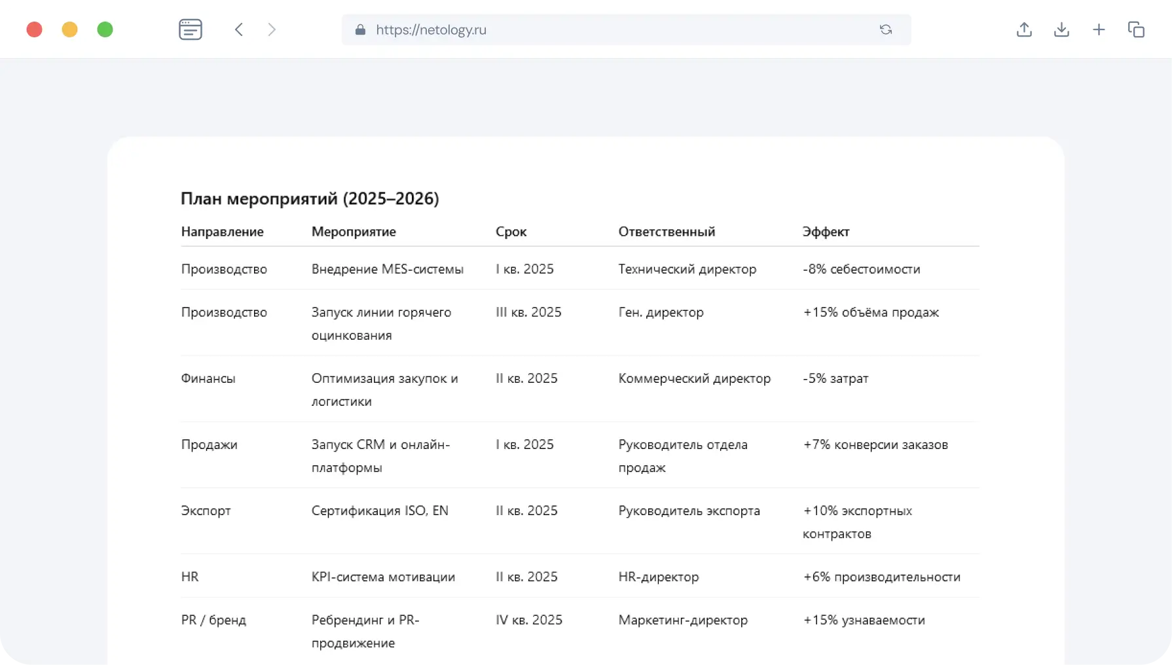Show all tabs with the overlapping squares icon
The height and width of the screenshot is (665, 1172).
click(1136, 29)
